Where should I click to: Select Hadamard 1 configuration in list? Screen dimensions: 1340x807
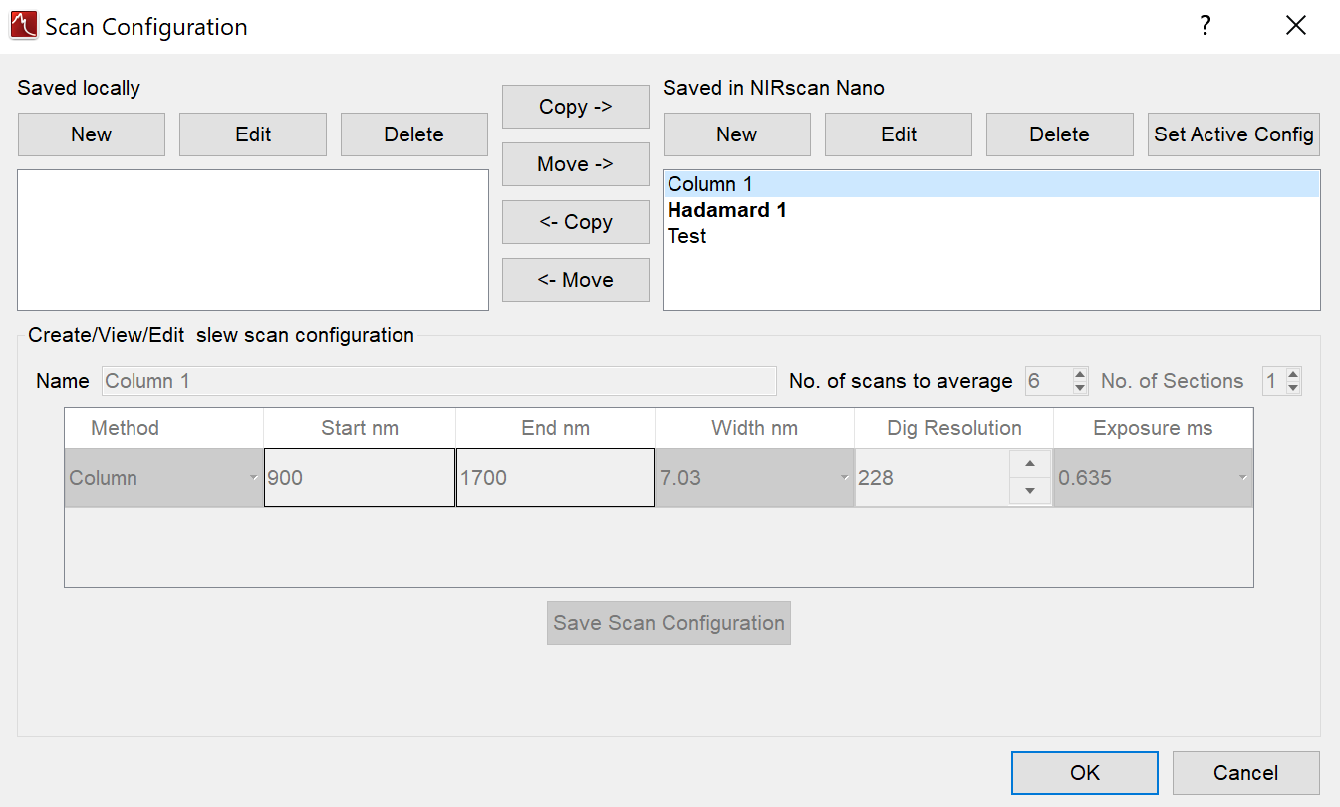[727, 210]
